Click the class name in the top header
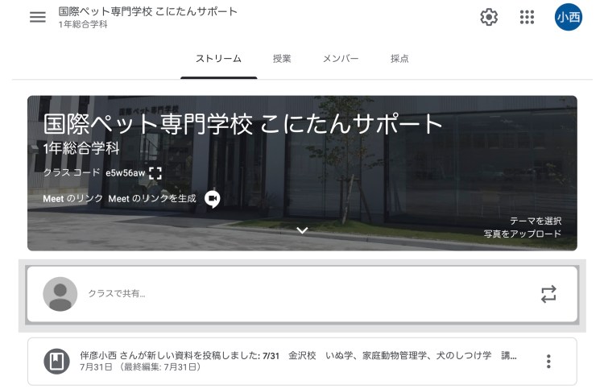This screenshot has height=389, width=604. (147, 12)
